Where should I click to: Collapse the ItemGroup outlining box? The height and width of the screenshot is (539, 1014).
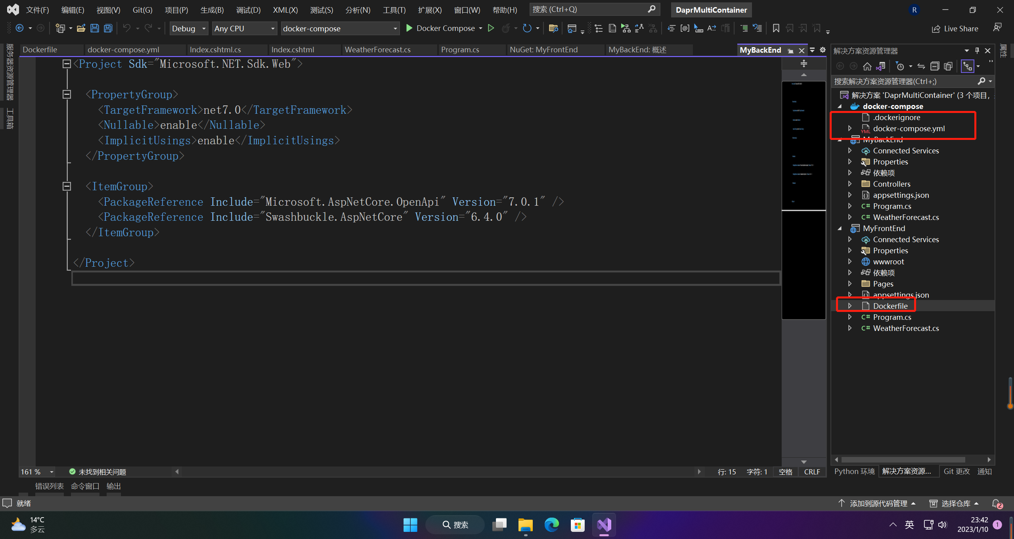pyautogui.click(x=67, y=186)
